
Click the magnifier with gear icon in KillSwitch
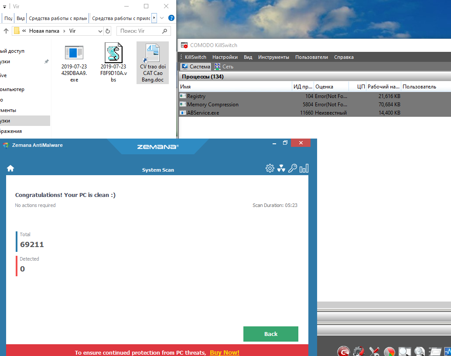point(420,352)
